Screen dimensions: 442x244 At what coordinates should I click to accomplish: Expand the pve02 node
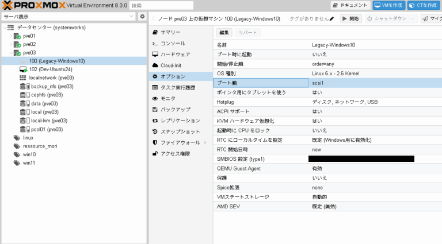(x=11, y=44)
